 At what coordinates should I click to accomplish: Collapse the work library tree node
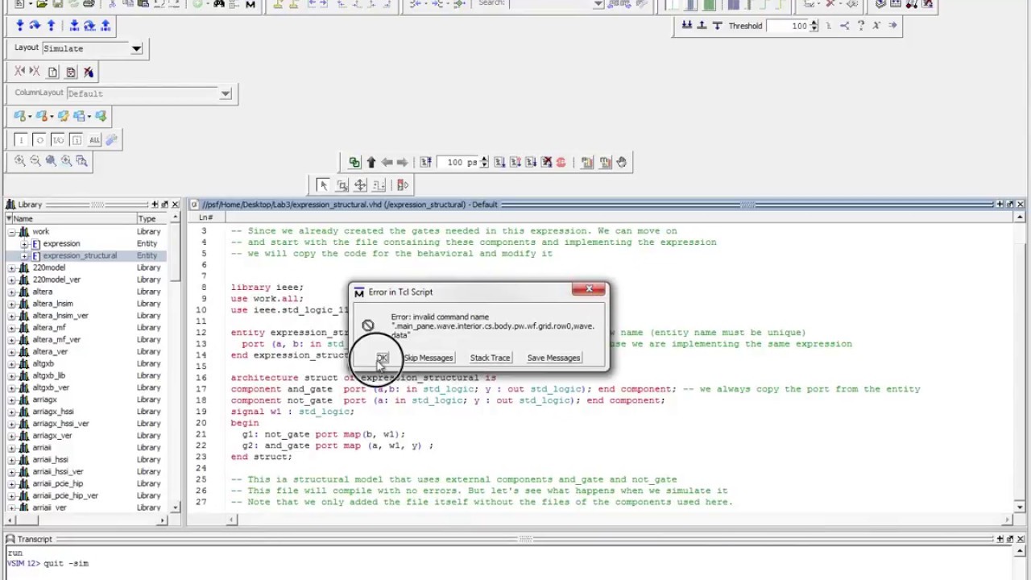point(12,232)
